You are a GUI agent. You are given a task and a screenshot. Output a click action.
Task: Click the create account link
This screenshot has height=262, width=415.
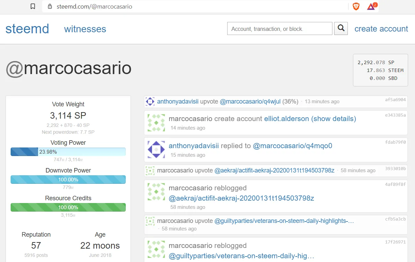pyautogui.click(x=381, y=29)
